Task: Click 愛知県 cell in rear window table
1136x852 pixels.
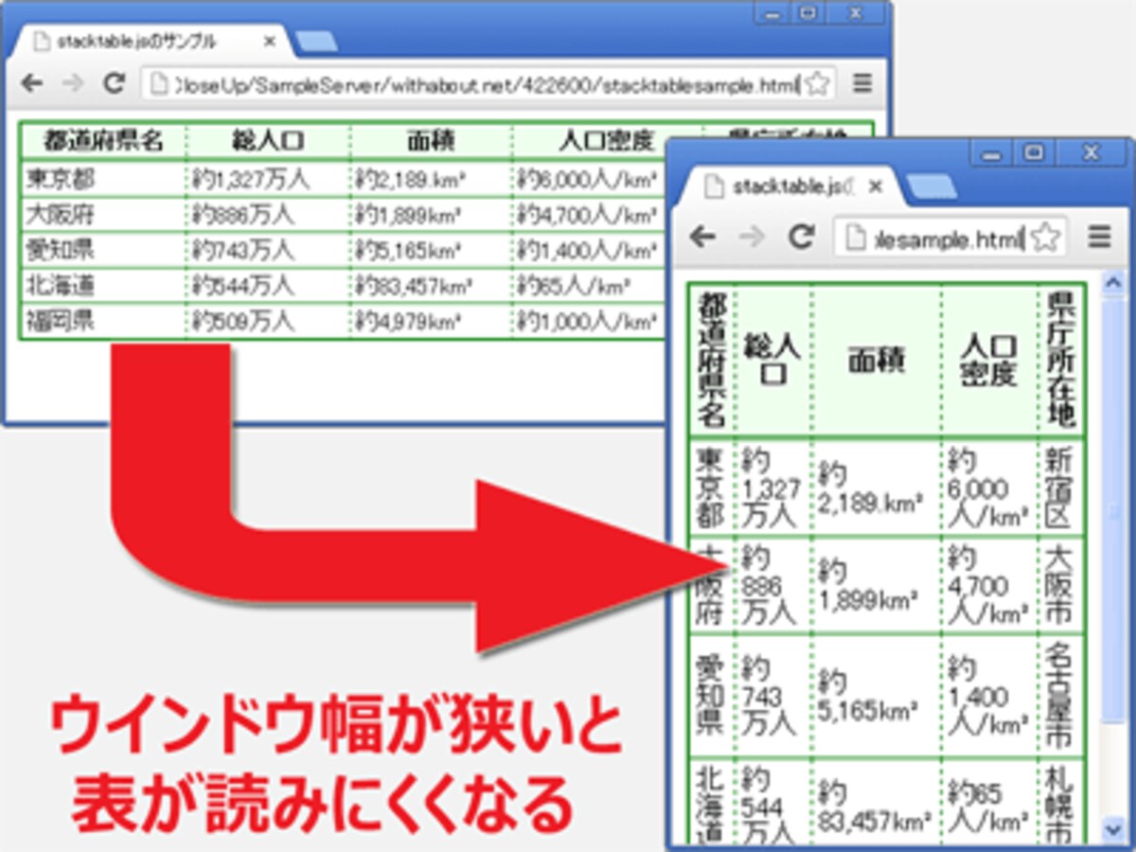Action: tap(103, 250)
